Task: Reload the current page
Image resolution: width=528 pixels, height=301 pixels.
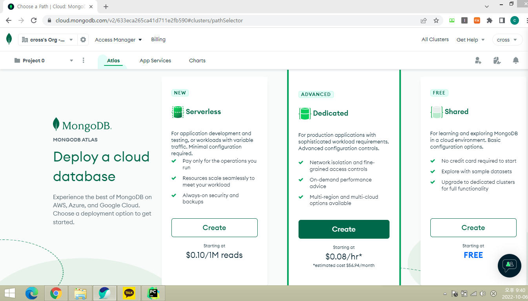Action: (x=34, y=20)
